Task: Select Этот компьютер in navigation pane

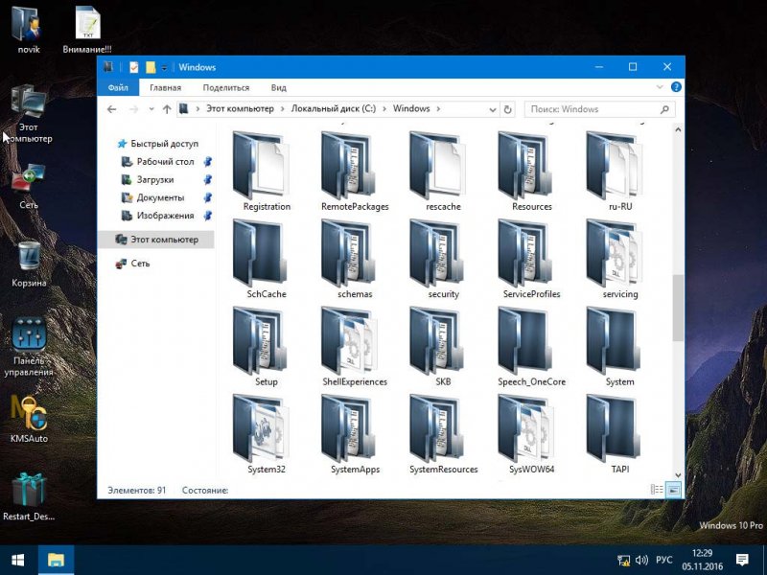Action: 156,240
